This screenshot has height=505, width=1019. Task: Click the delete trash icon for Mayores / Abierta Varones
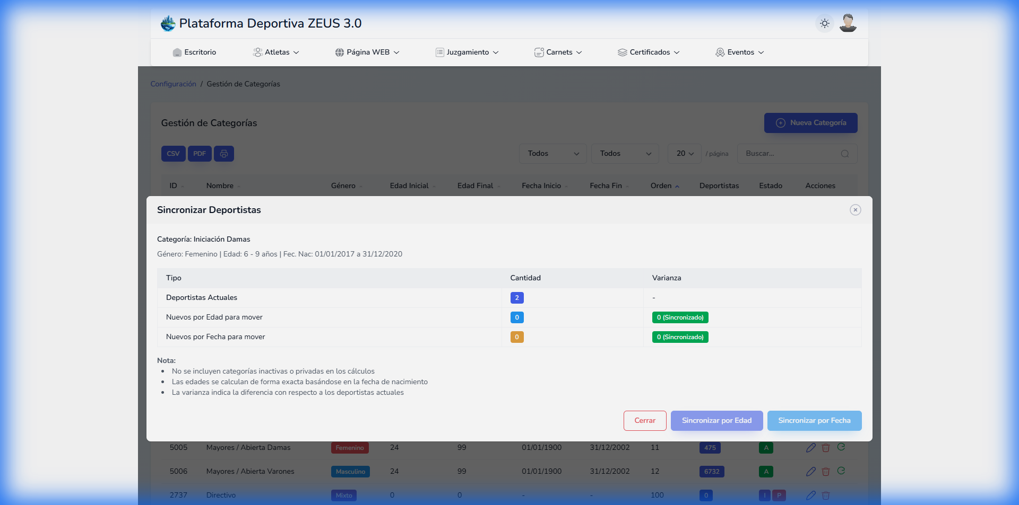pyautogui.click(x=826, y=472)
